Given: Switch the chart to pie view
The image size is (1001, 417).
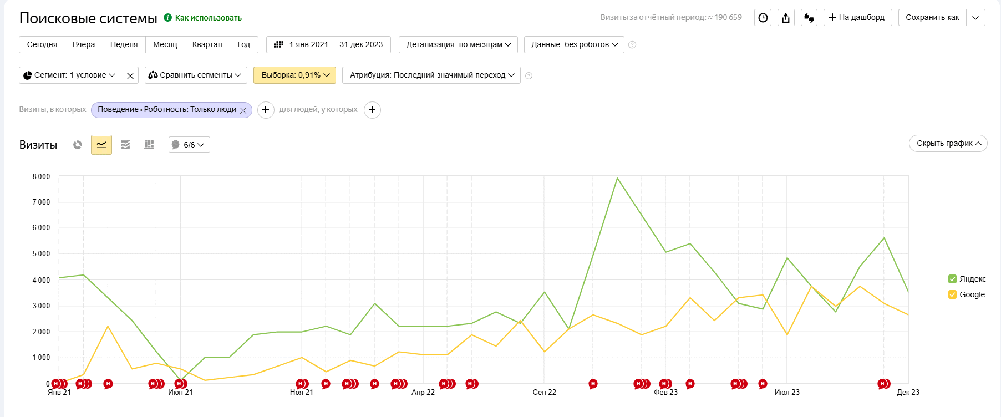Looking at the screenshot, I should [x=78, y=145].
